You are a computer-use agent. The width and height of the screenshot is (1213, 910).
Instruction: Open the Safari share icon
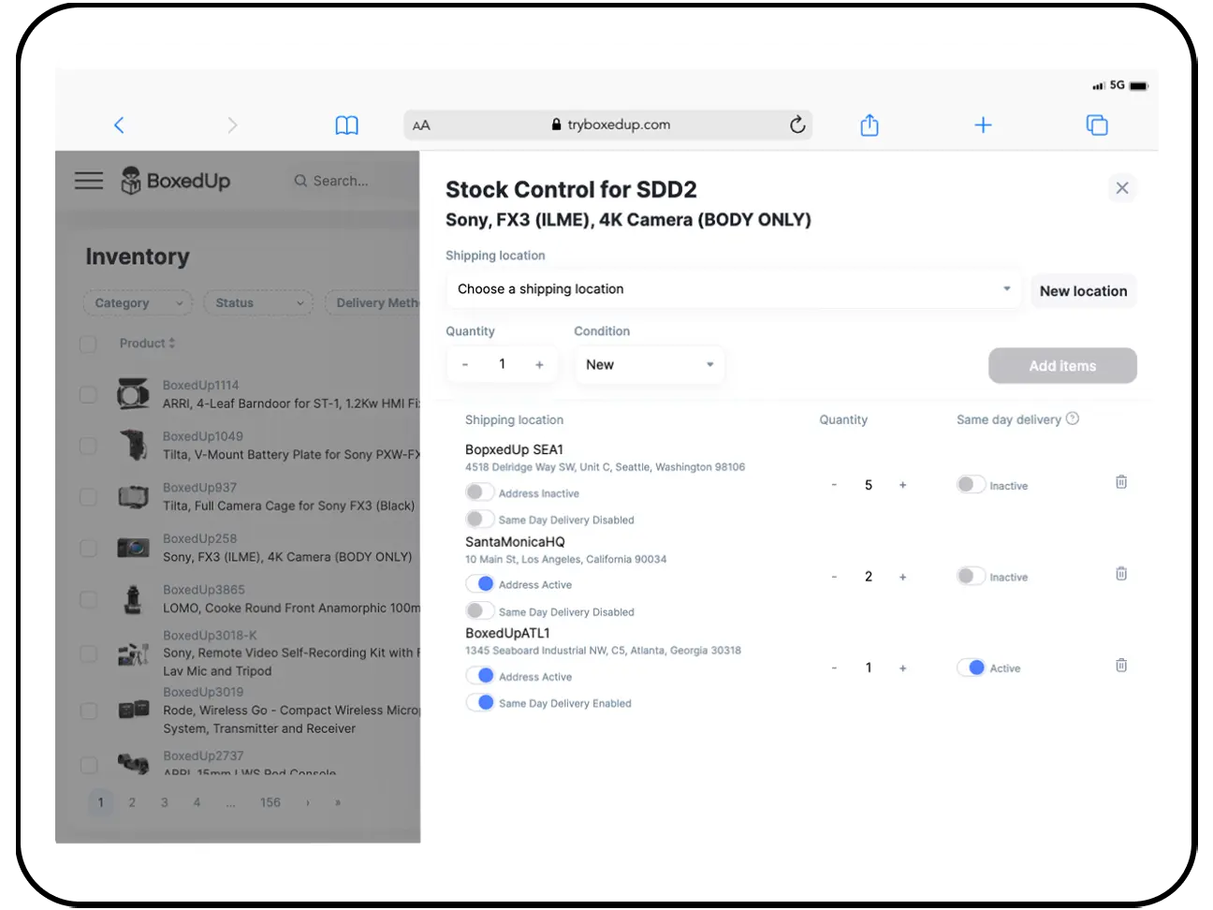click(869, 125)
